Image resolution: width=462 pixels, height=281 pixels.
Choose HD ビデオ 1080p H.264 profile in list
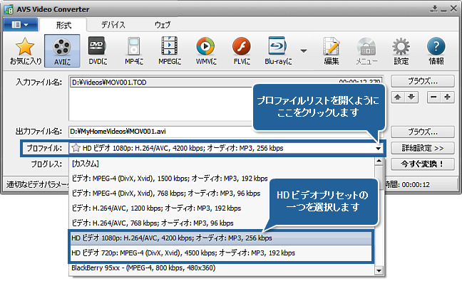(221, 238)
